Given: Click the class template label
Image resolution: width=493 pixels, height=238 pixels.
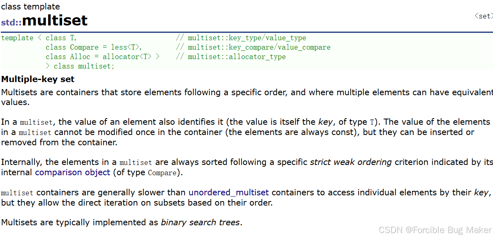Looking at the screenshot, I should pos(30,6).
